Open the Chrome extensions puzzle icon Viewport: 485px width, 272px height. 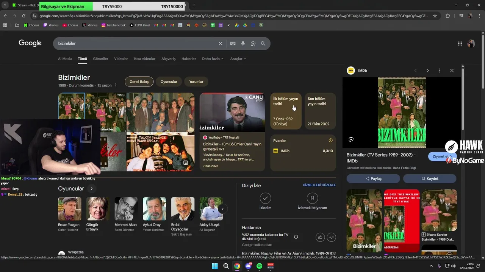pos(448,16)
